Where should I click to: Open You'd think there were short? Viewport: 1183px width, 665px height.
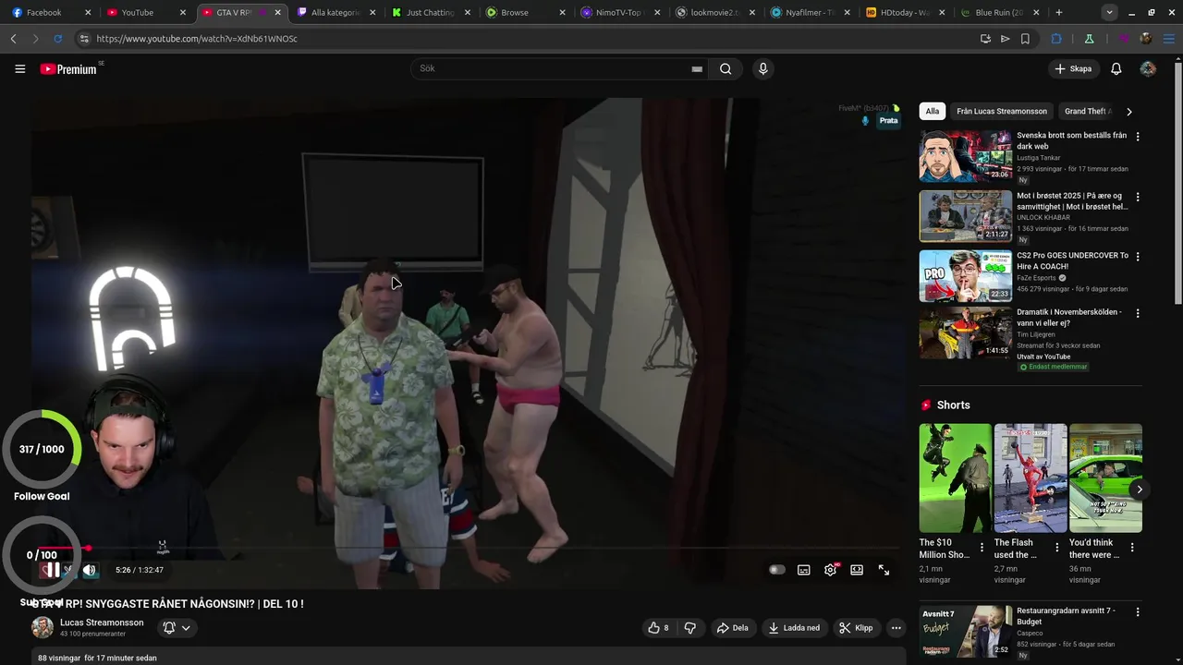(x=1105, y=478)
